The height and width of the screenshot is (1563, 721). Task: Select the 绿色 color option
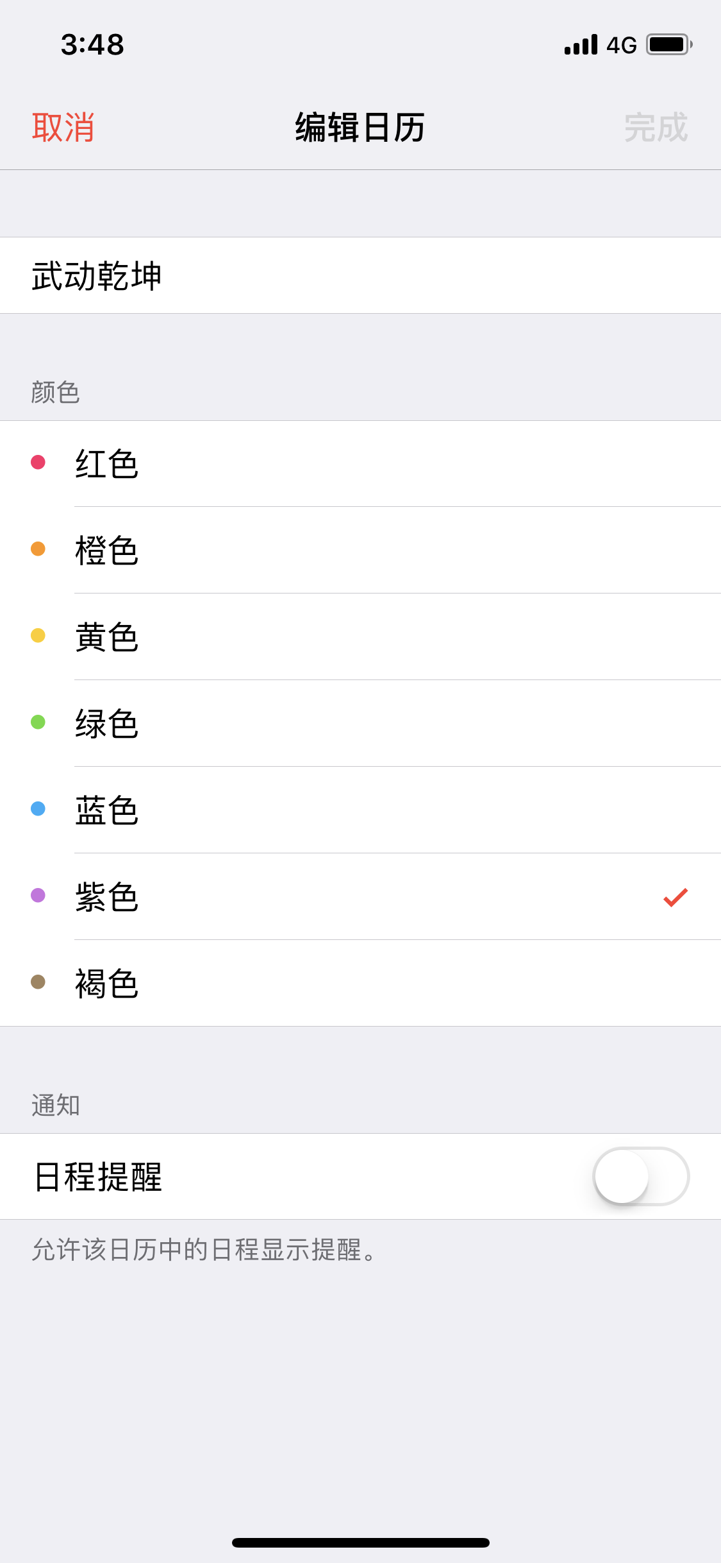(x=107, y=724)
